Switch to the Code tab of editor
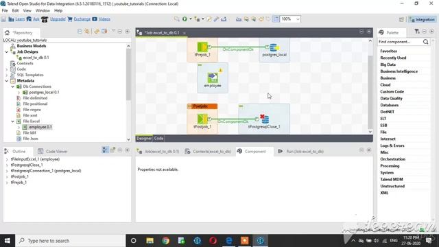The width and height of the screenshot is (439, 247). 158,138
